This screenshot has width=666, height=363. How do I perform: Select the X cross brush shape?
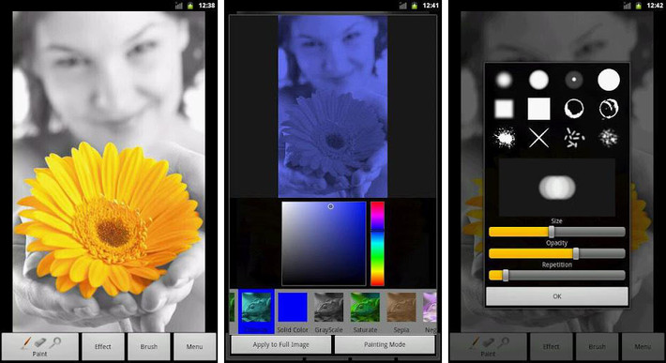coord(538,138)
